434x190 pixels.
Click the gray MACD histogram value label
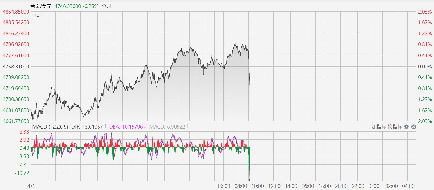click(169, 127)
